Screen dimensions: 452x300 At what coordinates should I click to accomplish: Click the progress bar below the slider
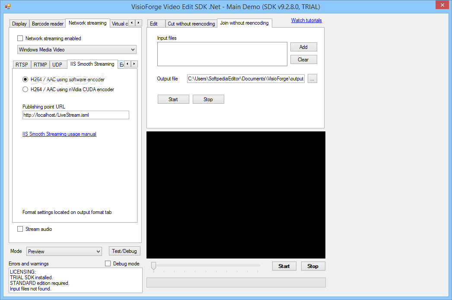(x=236, y=283)
